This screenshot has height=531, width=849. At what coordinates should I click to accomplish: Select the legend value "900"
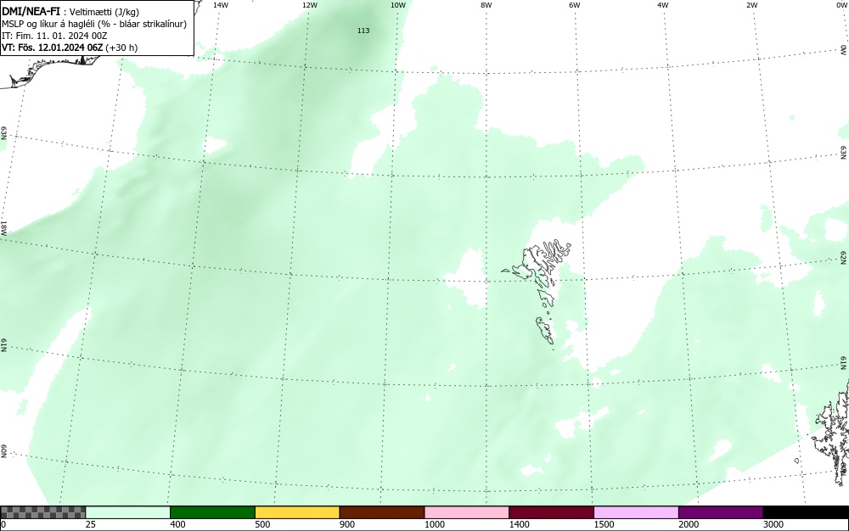[347, 524]
